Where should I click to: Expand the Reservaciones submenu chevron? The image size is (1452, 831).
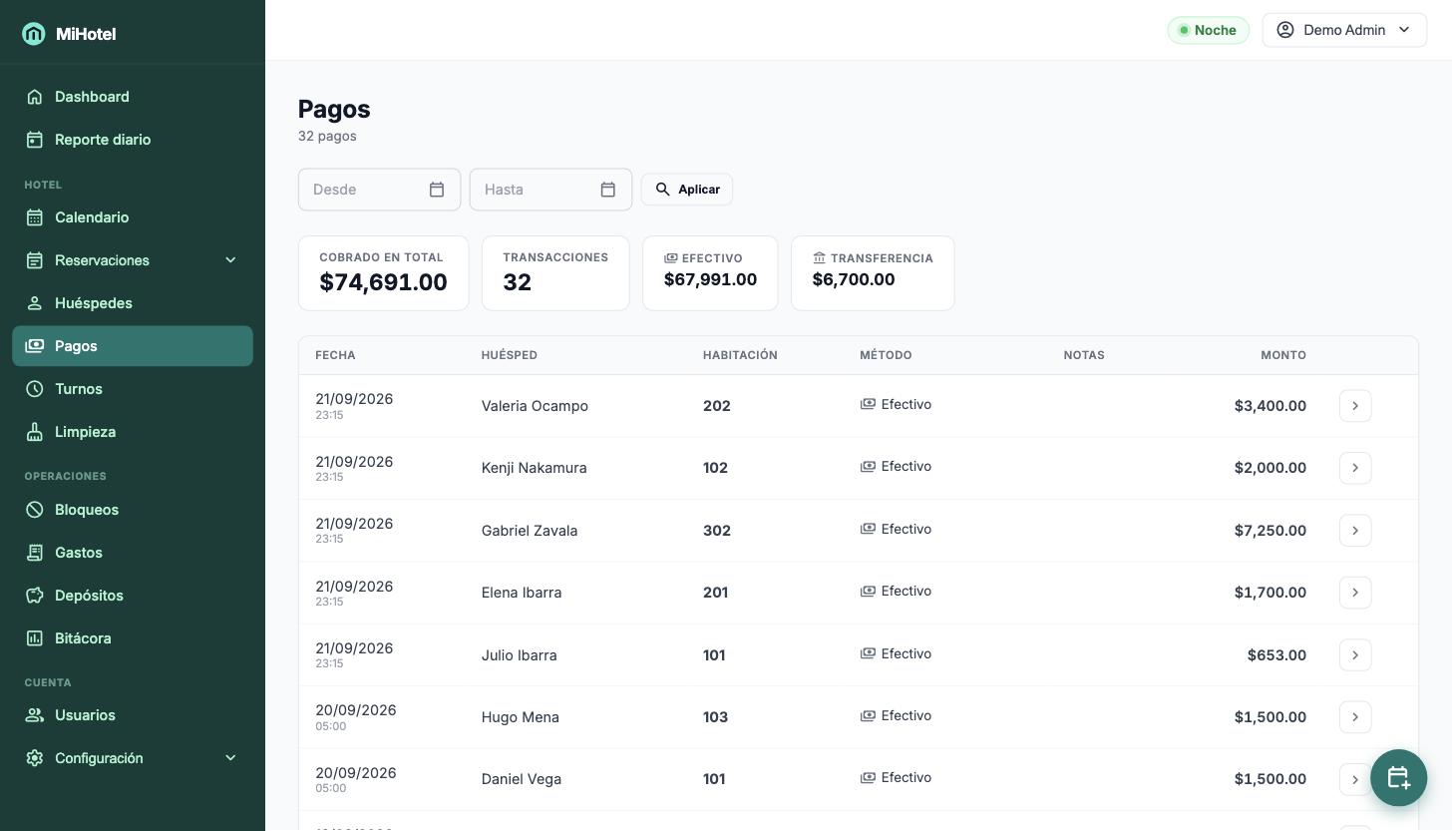[x=230, y=260]
